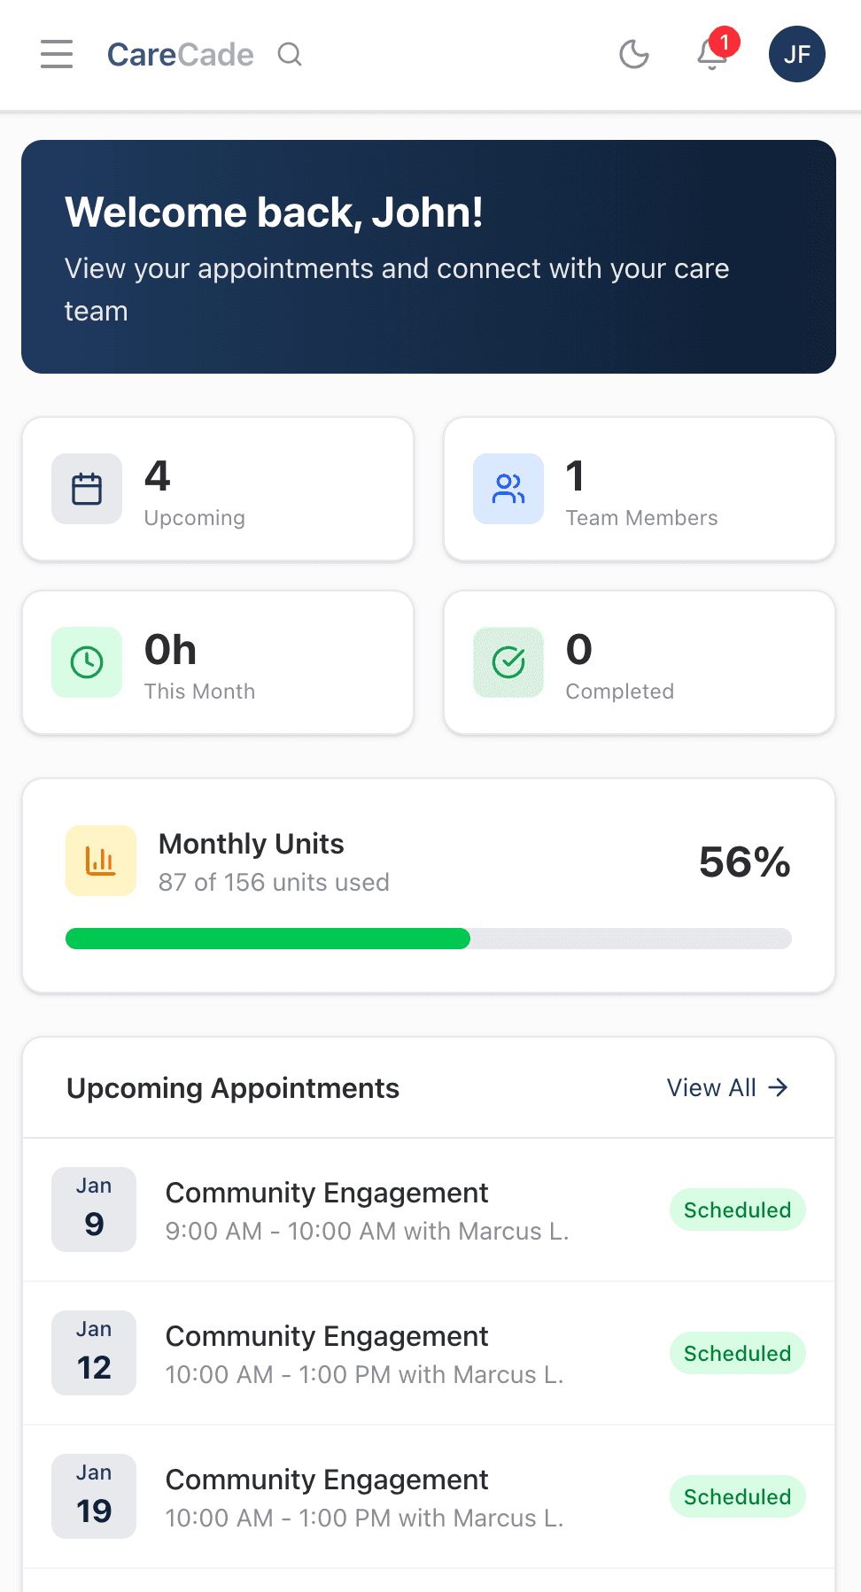
Task: Open the JF profile avatar menu
Action: 797,54
